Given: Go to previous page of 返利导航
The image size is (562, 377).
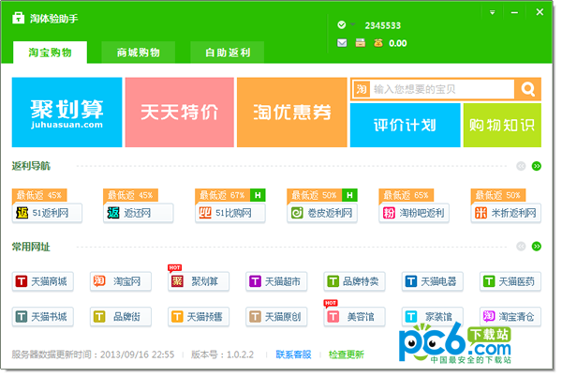Looking at the screenshot, I should tap(521, 166).
